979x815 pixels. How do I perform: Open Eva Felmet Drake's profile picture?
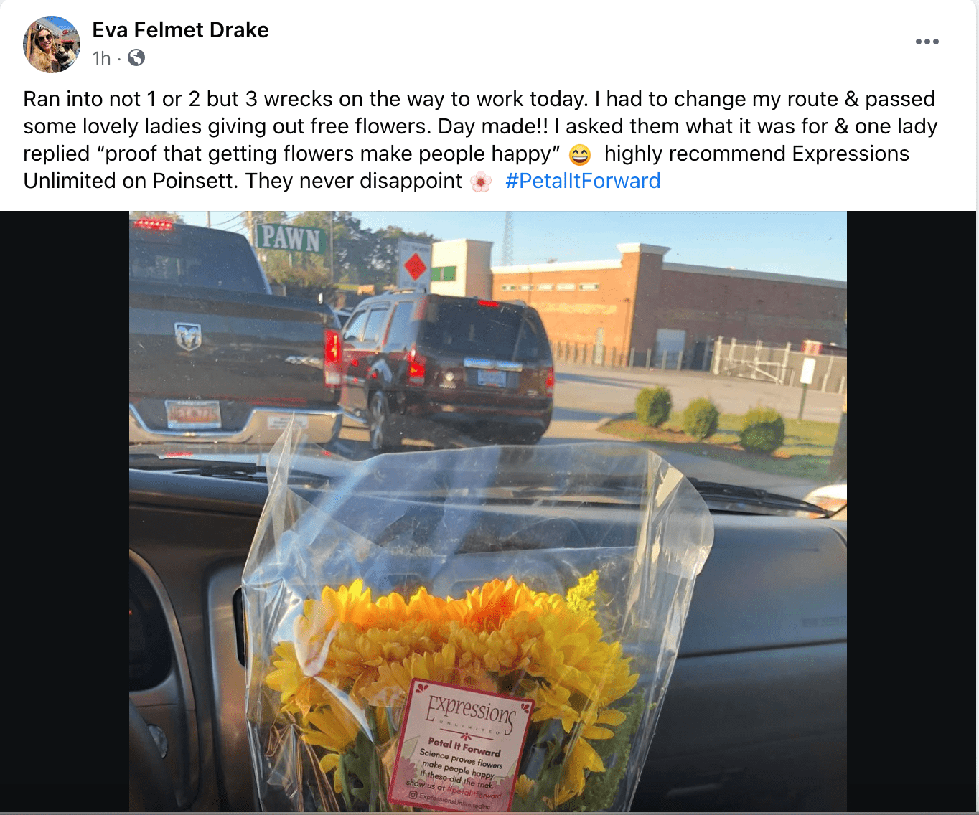52,44
